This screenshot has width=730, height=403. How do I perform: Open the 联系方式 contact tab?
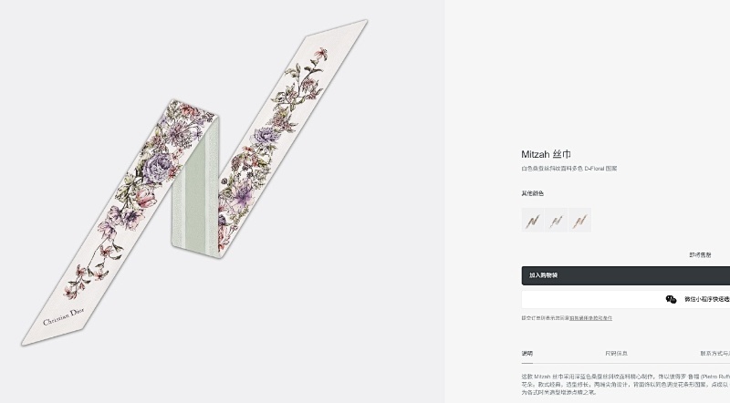coord(714,353)
